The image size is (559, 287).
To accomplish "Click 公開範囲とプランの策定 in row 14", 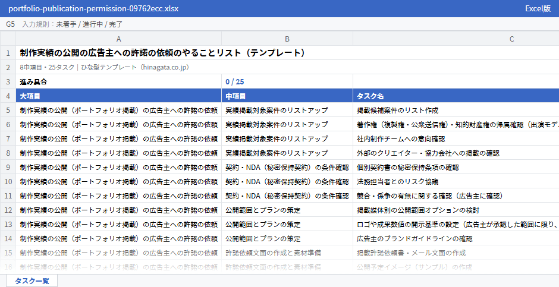I will point(287,239).
